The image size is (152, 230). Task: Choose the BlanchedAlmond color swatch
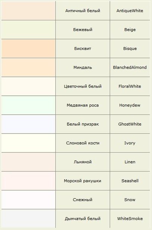pyautogui.click(x=29, y=67)
